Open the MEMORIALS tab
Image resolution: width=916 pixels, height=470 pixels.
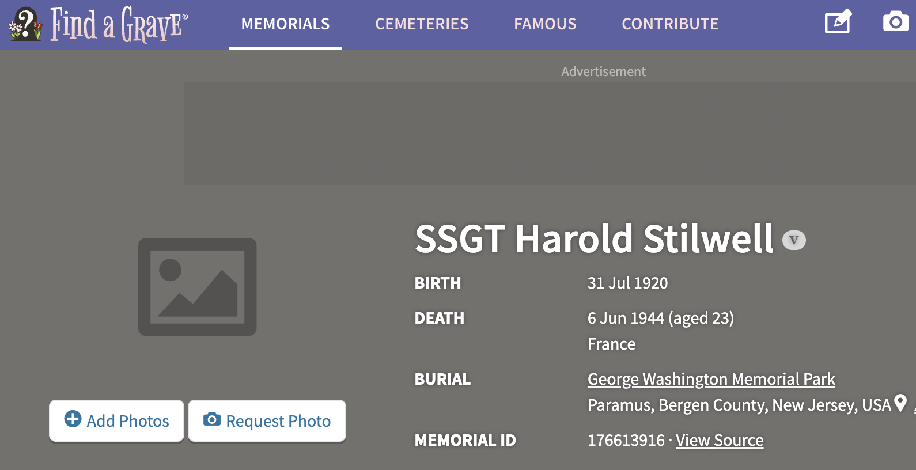285,24
